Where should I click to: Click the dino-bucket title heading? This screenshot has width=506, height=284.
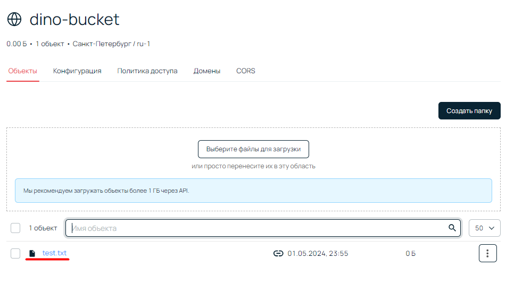[74, 20]
